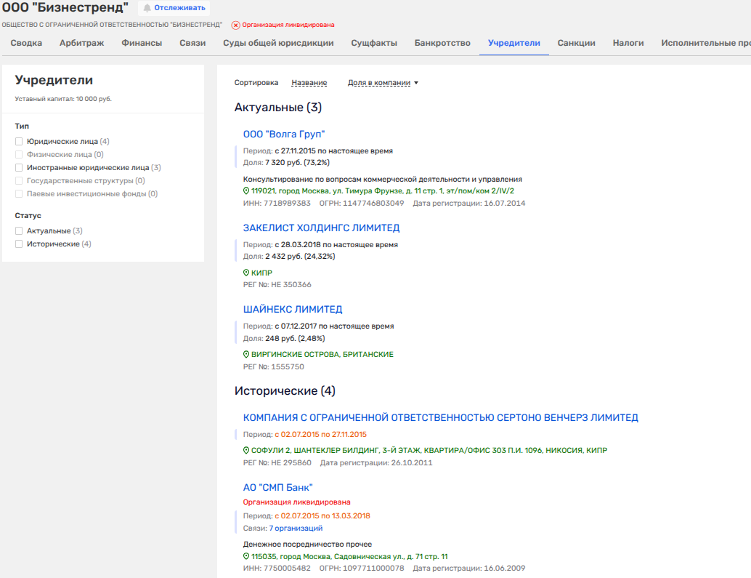Toggle the Исторические status filter
Screen dimensions: 751x578
19,244
